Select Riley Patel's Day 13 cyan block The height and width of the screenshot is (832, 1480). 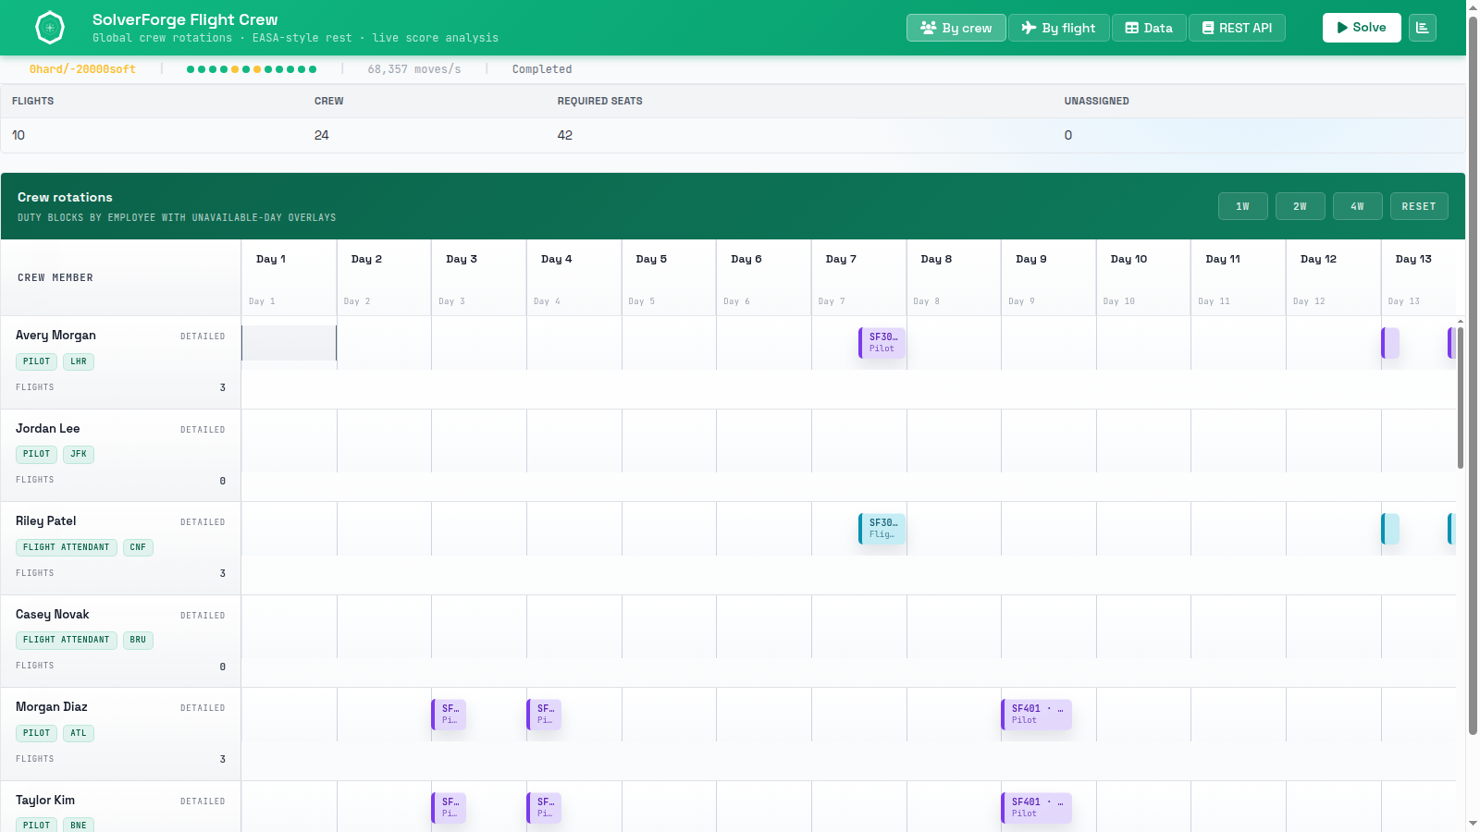click(x=1390, y=529)
